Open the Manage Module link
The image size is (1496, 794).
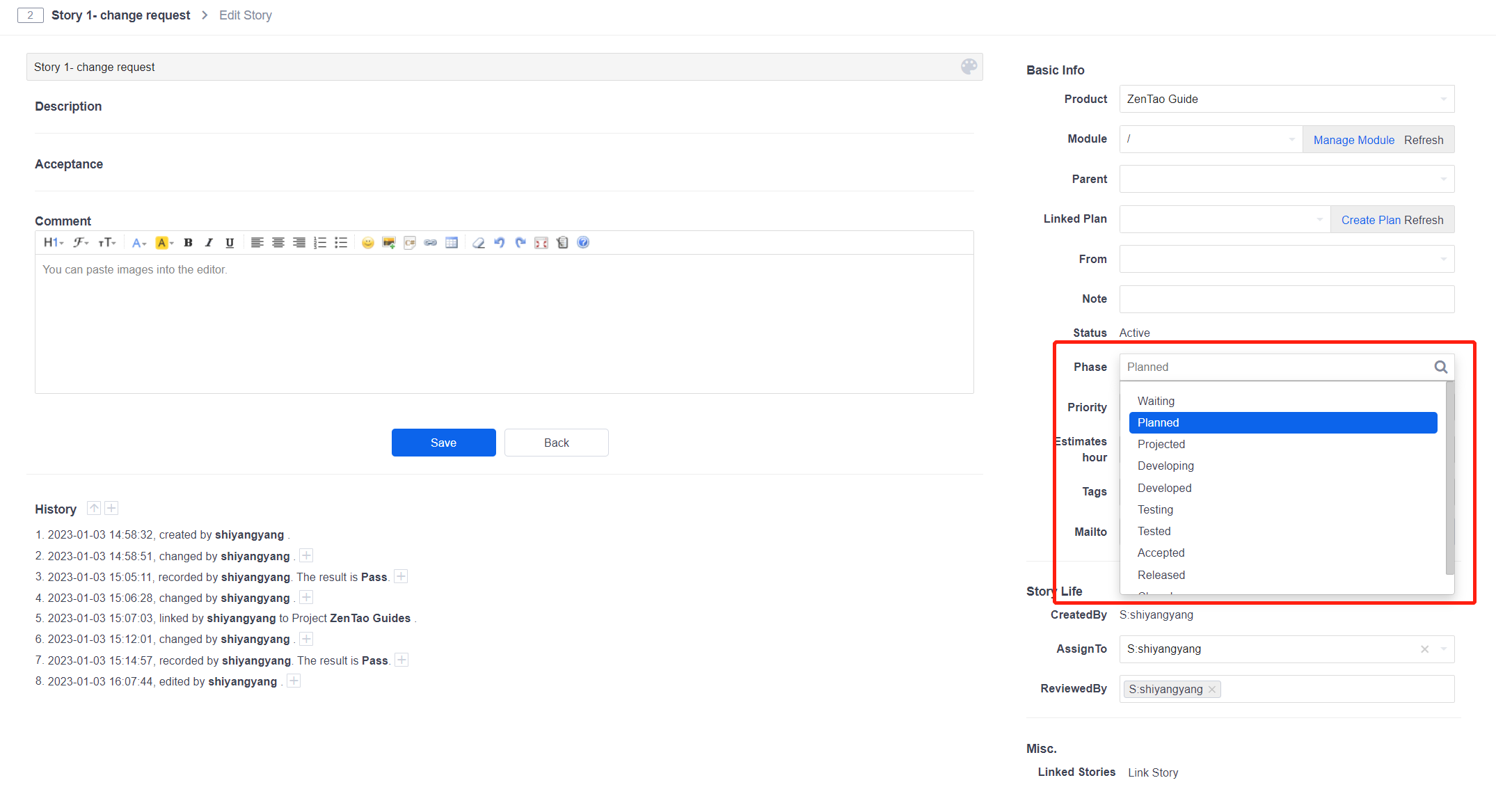pos(1353,140)
